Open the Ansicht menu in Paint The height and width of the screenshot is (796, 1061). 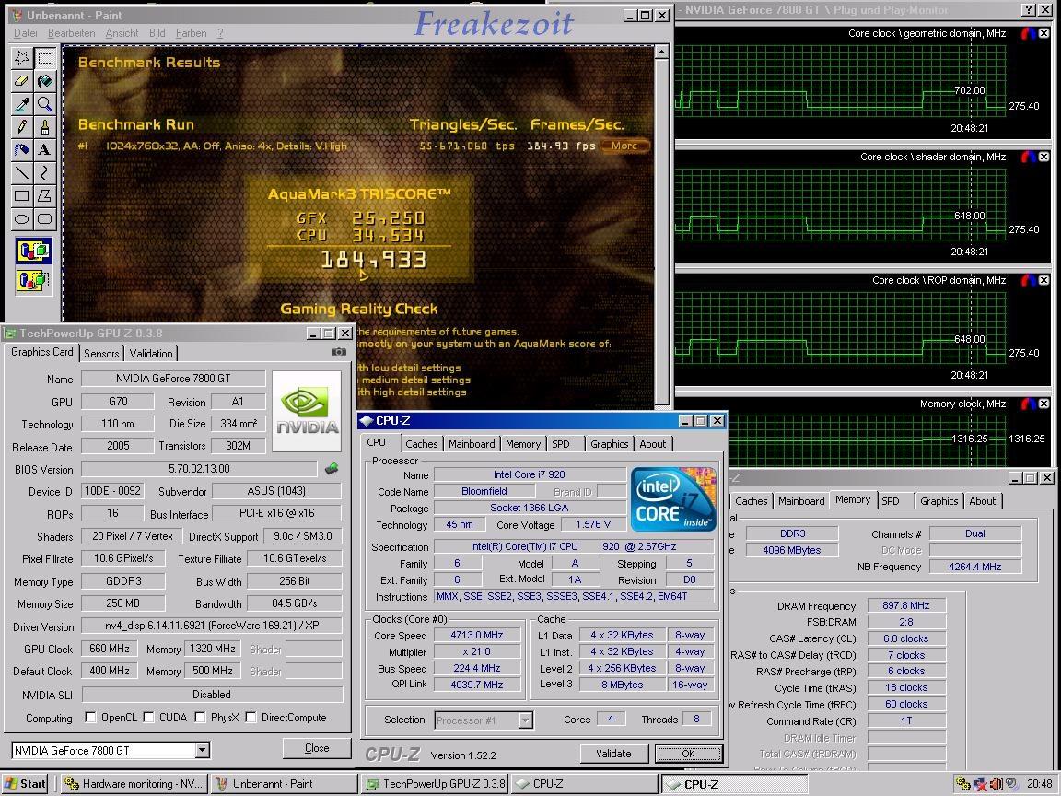[x=122, y=33]
